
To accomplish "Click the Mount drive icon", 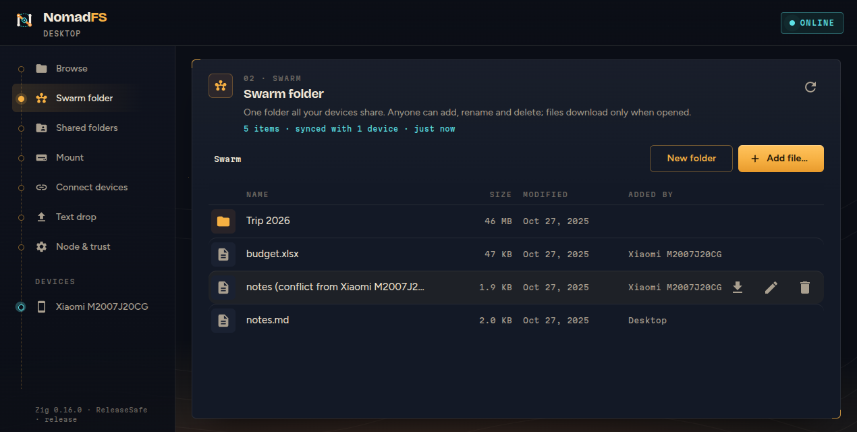I will (42, 158).
